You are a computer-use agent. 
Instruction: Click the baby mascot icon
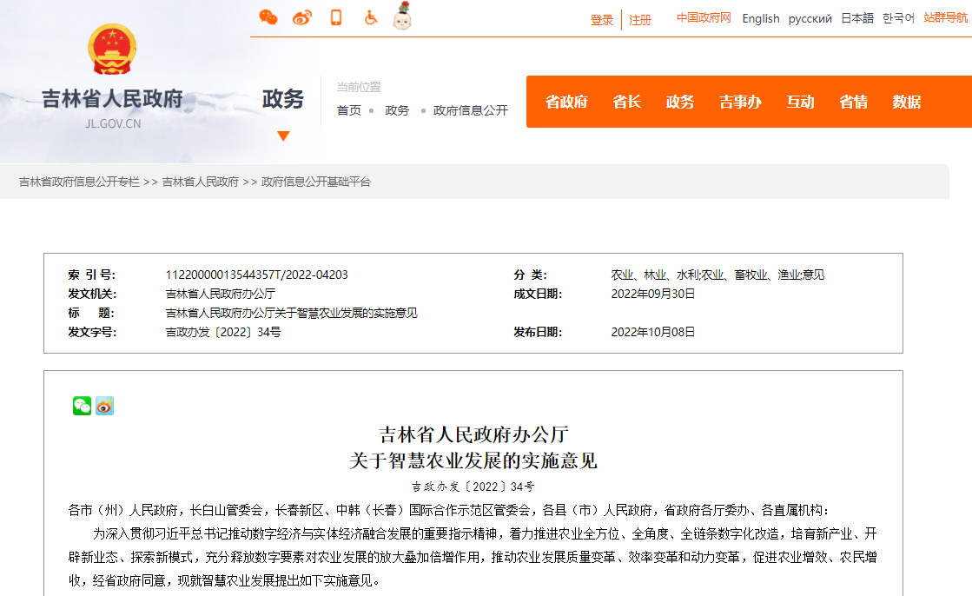point(401,16)
